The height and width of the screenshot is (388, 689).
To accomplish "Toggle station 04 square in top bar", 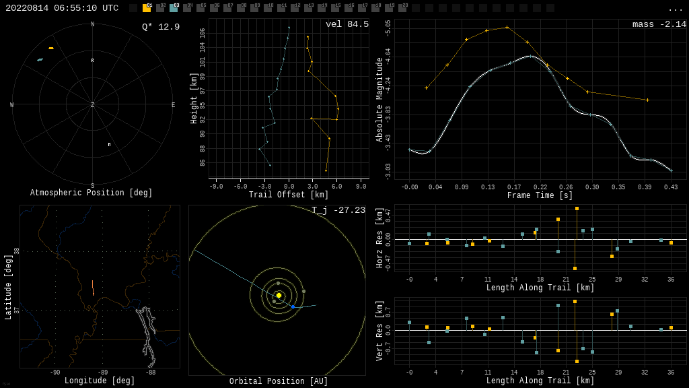I will (x=187, y=8).
